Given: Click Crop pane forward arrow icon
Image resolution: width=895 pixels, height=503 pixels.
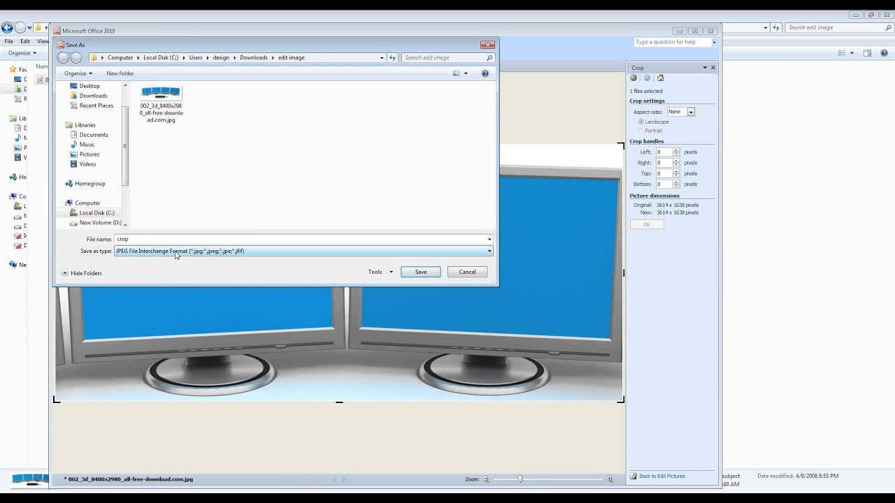Looking at the screenshot, I should [647, 78].
